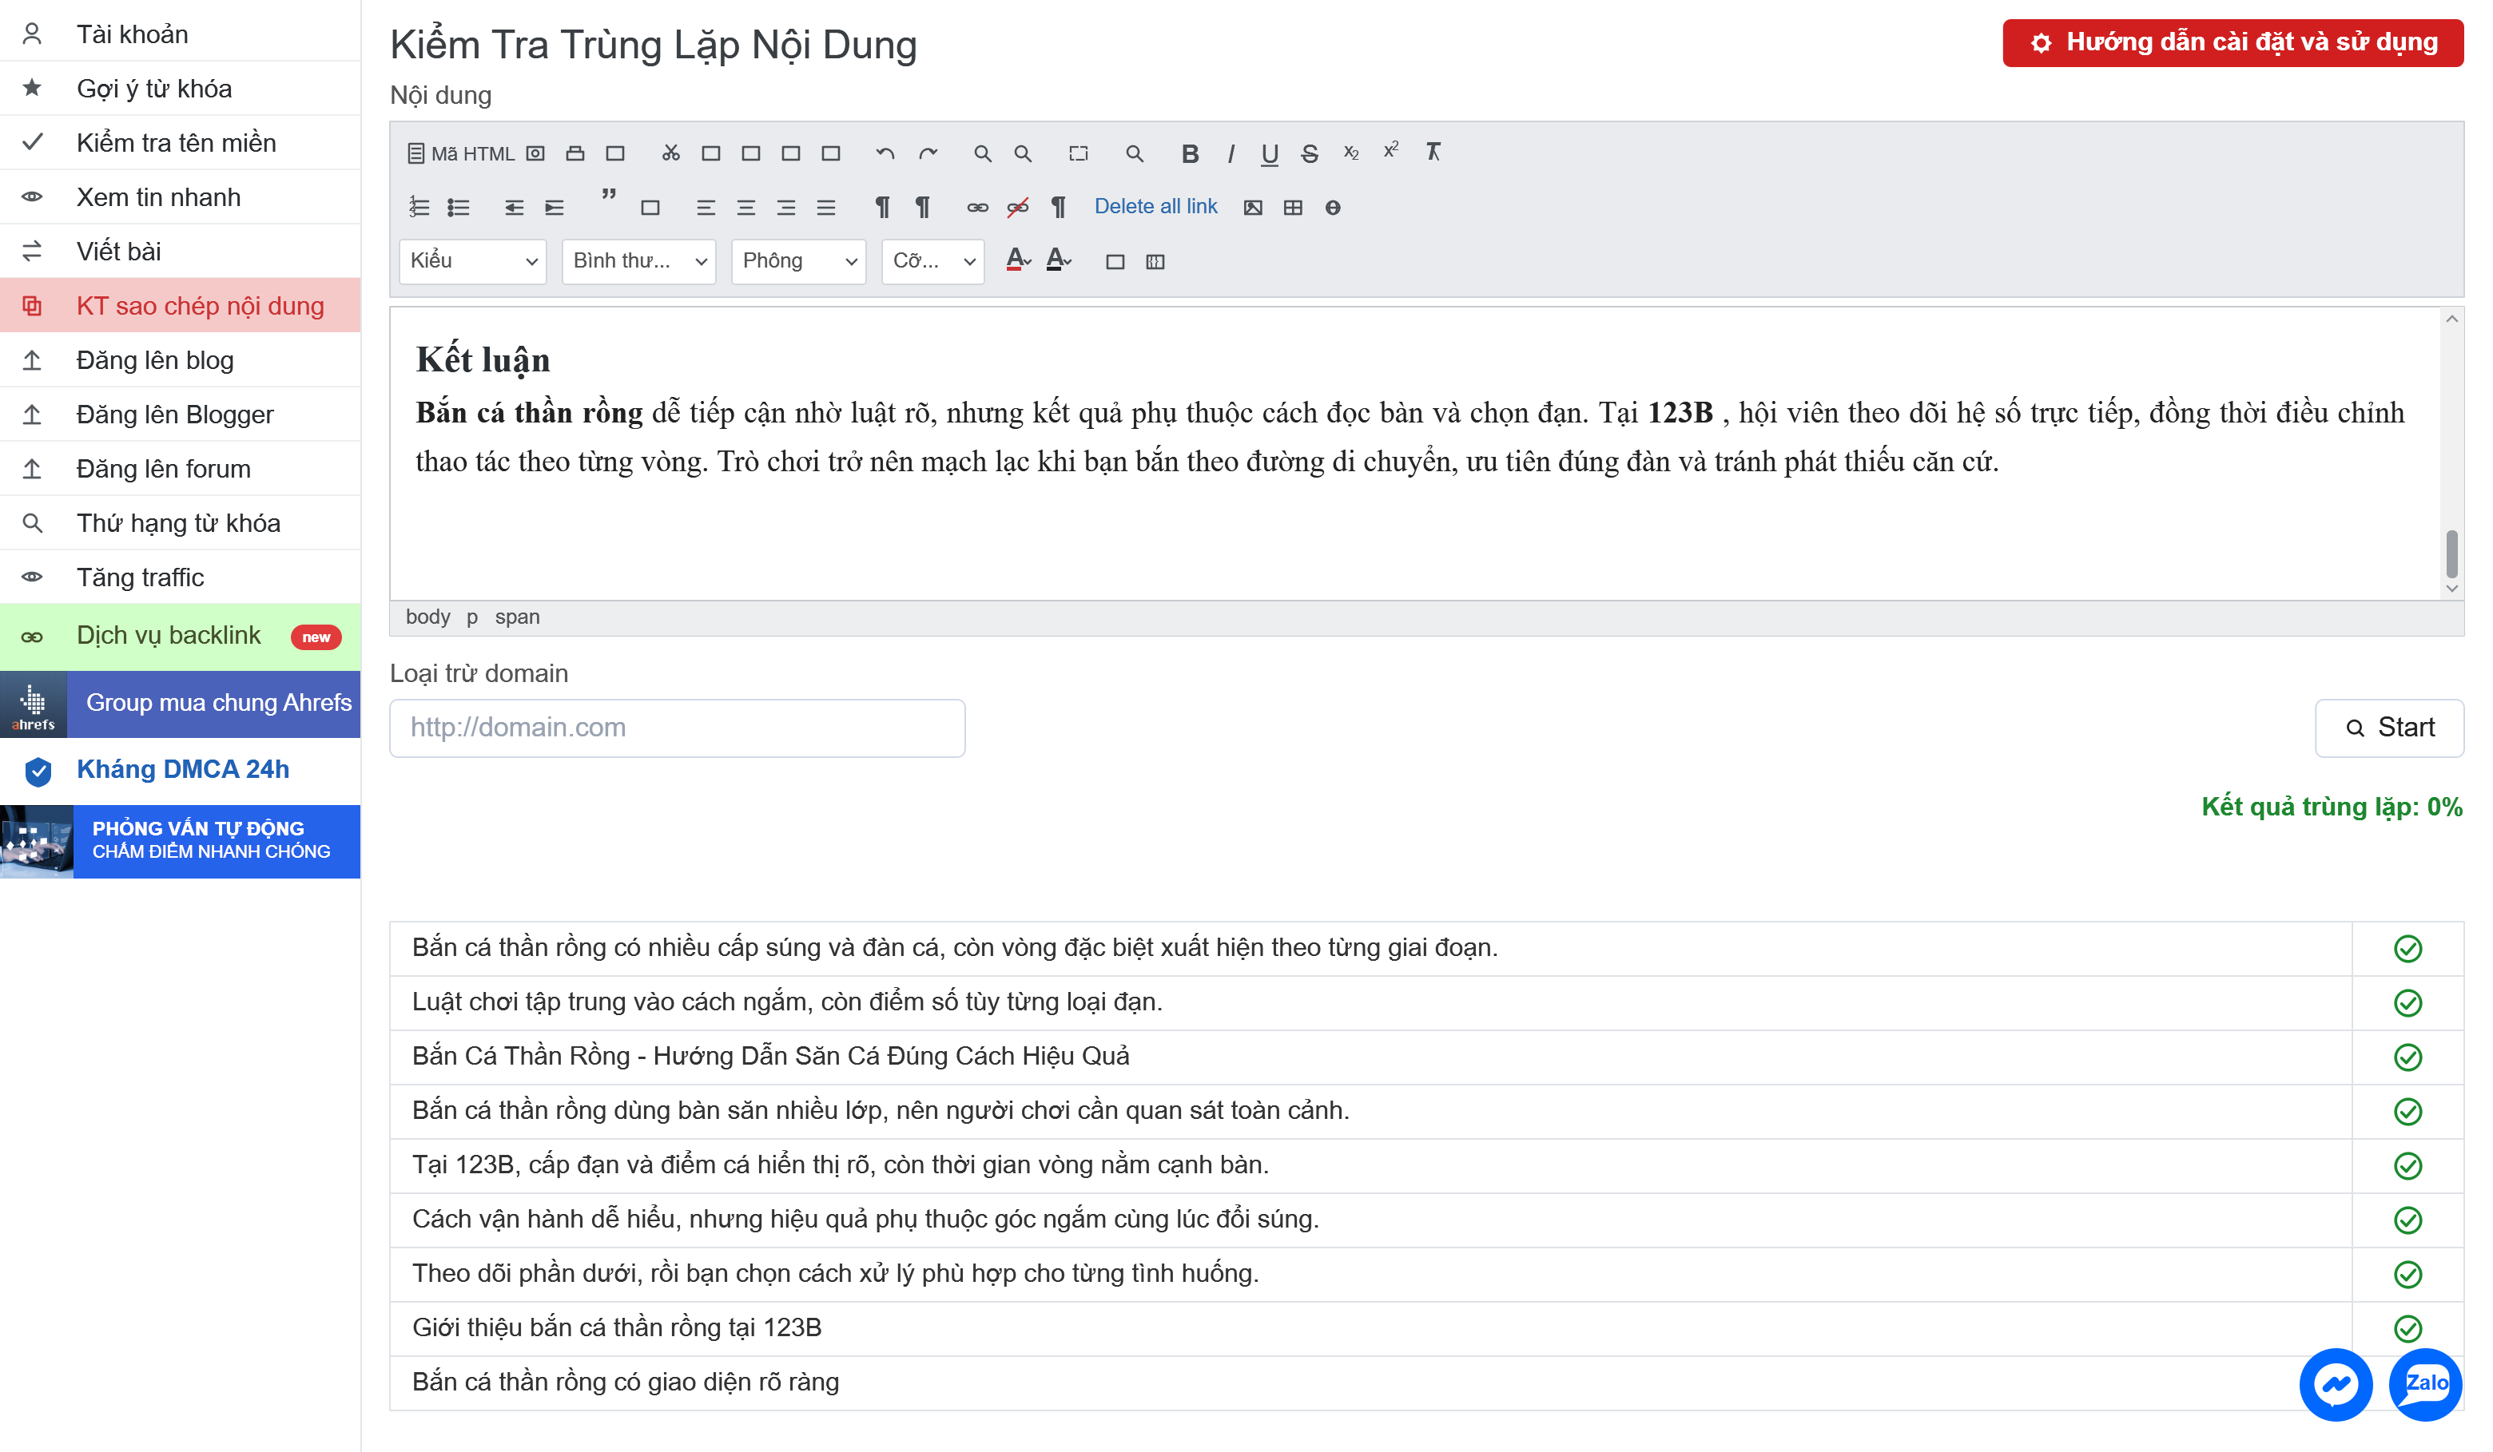Click the unlink icon with red slash

(1017, 207)
